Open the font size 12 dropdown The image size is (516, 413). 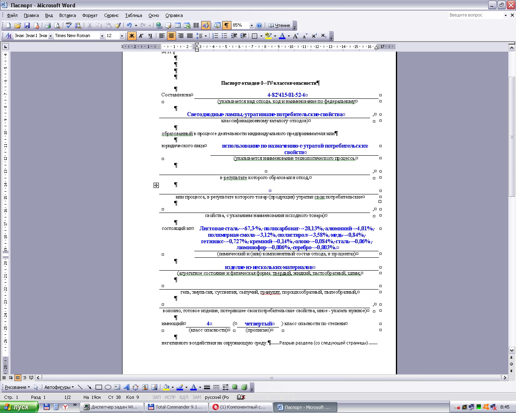pyautogui.click(x=122, y=36)
